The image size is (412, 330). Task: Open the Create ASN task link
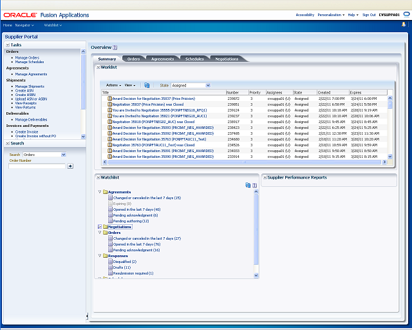coord(24,90)
